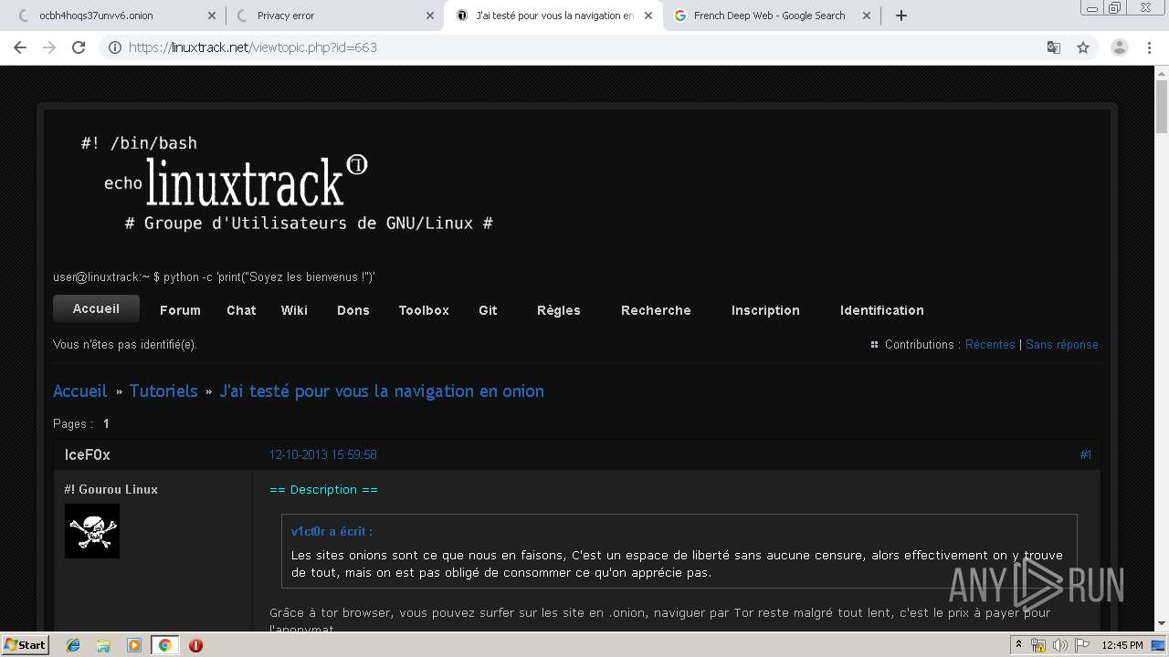Click the IceF0x author name
This screenshot has width=1169, height=657.
(88, 454)
